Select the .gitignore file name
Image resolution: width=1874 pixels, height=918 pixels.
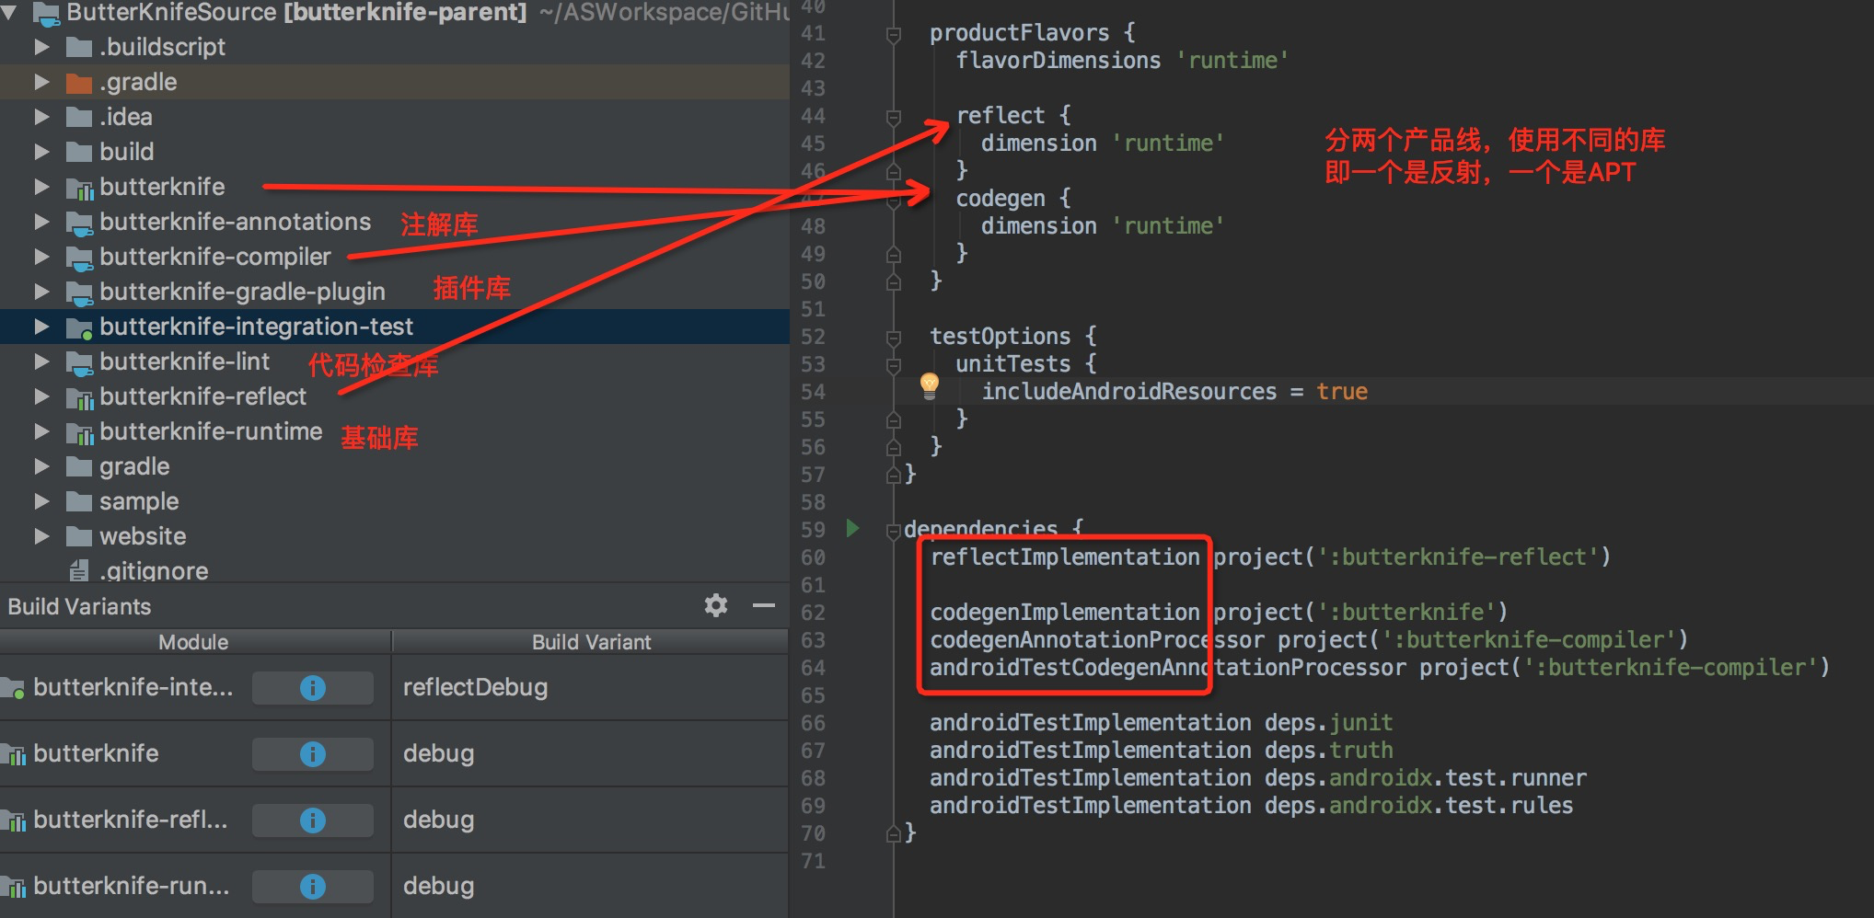tap(154, 571)
